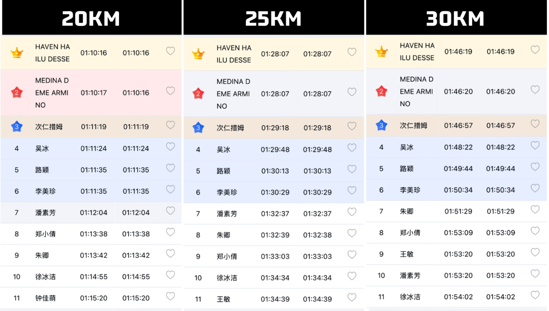The width and height of the screenshot is (549, 311).
Task: Click heart icon beside 钟佳萌 in 20KM
Action: point(170,296)
